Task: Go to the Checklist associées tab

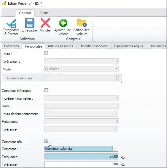Action: coord(93,46)
